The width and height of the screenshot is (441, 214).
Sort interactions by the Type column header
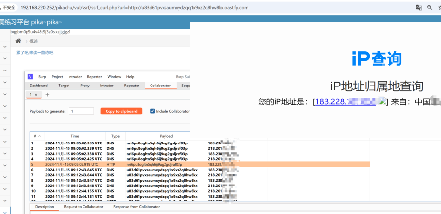click(x=115, y=136)
